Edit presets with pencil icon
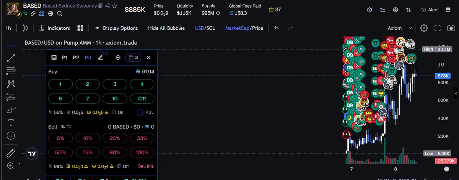Image resolution: width=459 pixels, height=180 pixels. (100, 58)
